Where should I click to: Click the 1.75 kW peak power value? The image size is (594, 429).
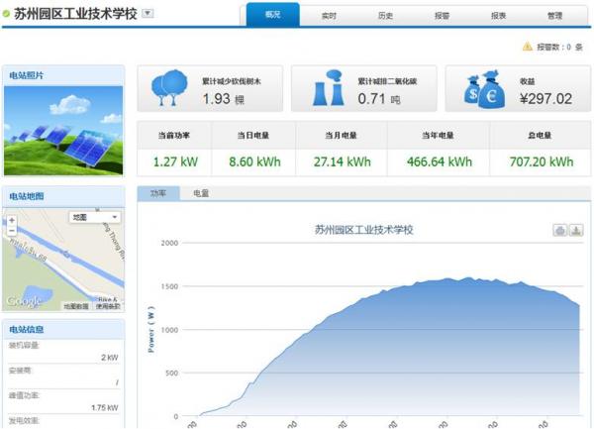point(105,408)
